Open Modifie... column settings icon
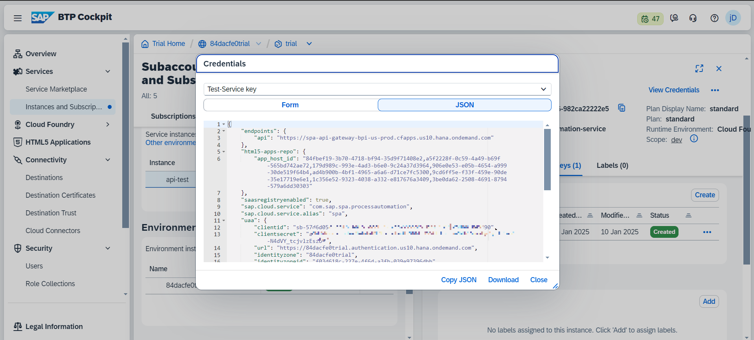The width and height of the screenshot is (754, 340). tap(639, 215)
